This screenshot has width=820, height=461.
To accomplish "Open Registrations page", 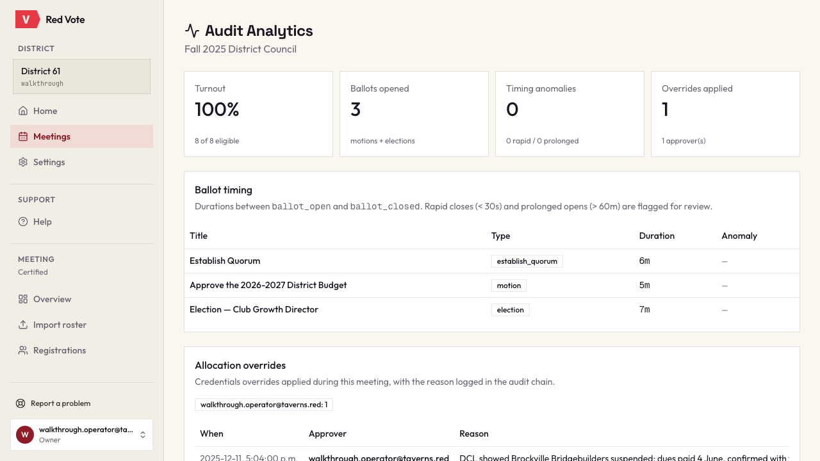I will [x=81, y=350].
